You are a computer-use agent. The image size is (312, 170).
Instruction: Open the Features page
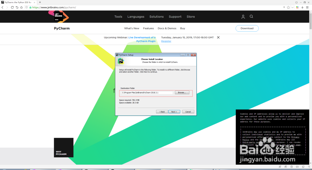[x=149, y=28]
